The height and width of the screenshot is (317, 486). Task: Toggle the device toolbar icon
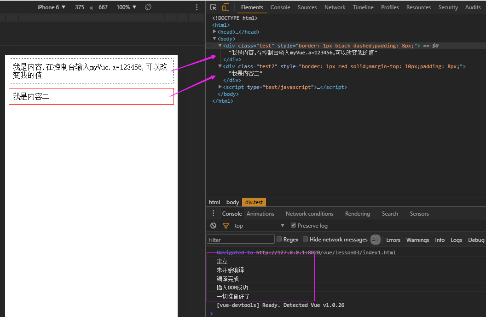click(x=226, y=7)
